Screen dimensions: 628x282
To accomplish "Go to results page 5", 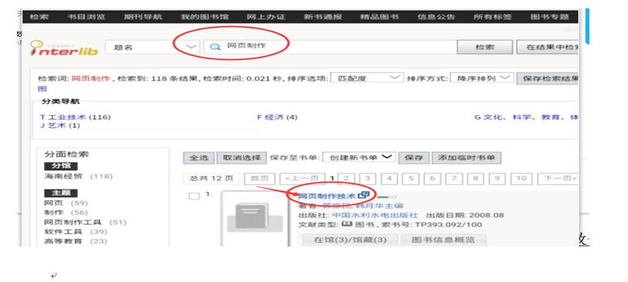I will tap(411, 178).
